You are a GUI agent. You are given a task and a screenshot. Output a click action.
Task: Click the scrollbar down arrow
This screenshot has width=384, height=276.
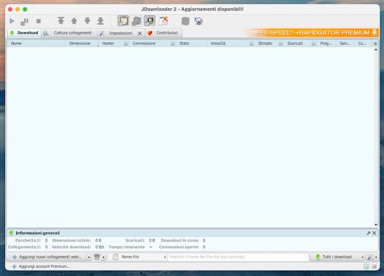coord(376,224)
